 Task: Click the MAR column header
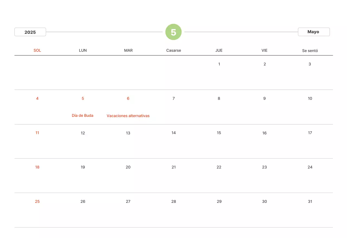click(x=128, y=51)
